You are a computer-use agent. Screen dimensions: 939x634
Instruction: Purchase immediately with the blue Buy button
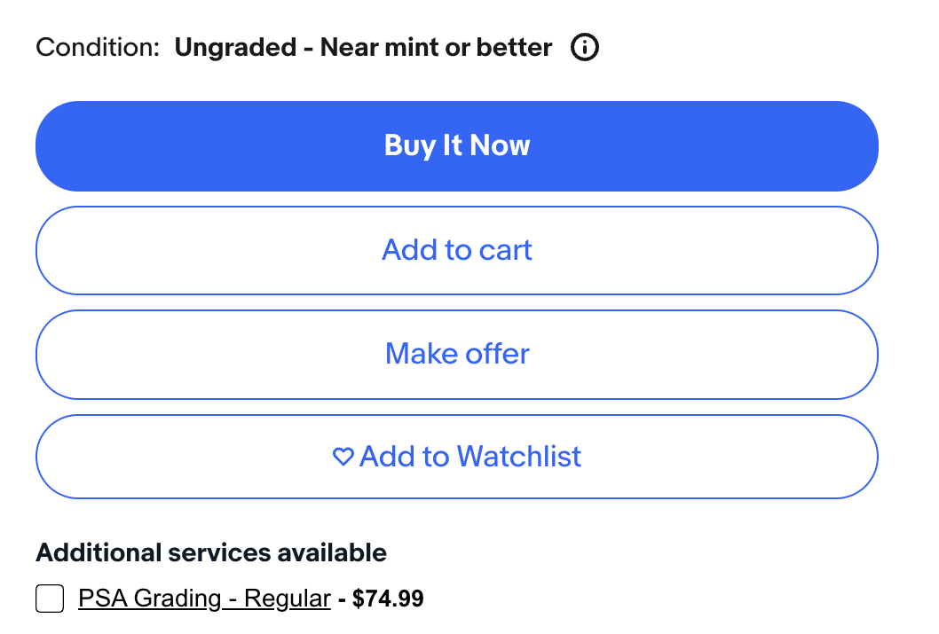pyautogui.click(x=456, y=146)
